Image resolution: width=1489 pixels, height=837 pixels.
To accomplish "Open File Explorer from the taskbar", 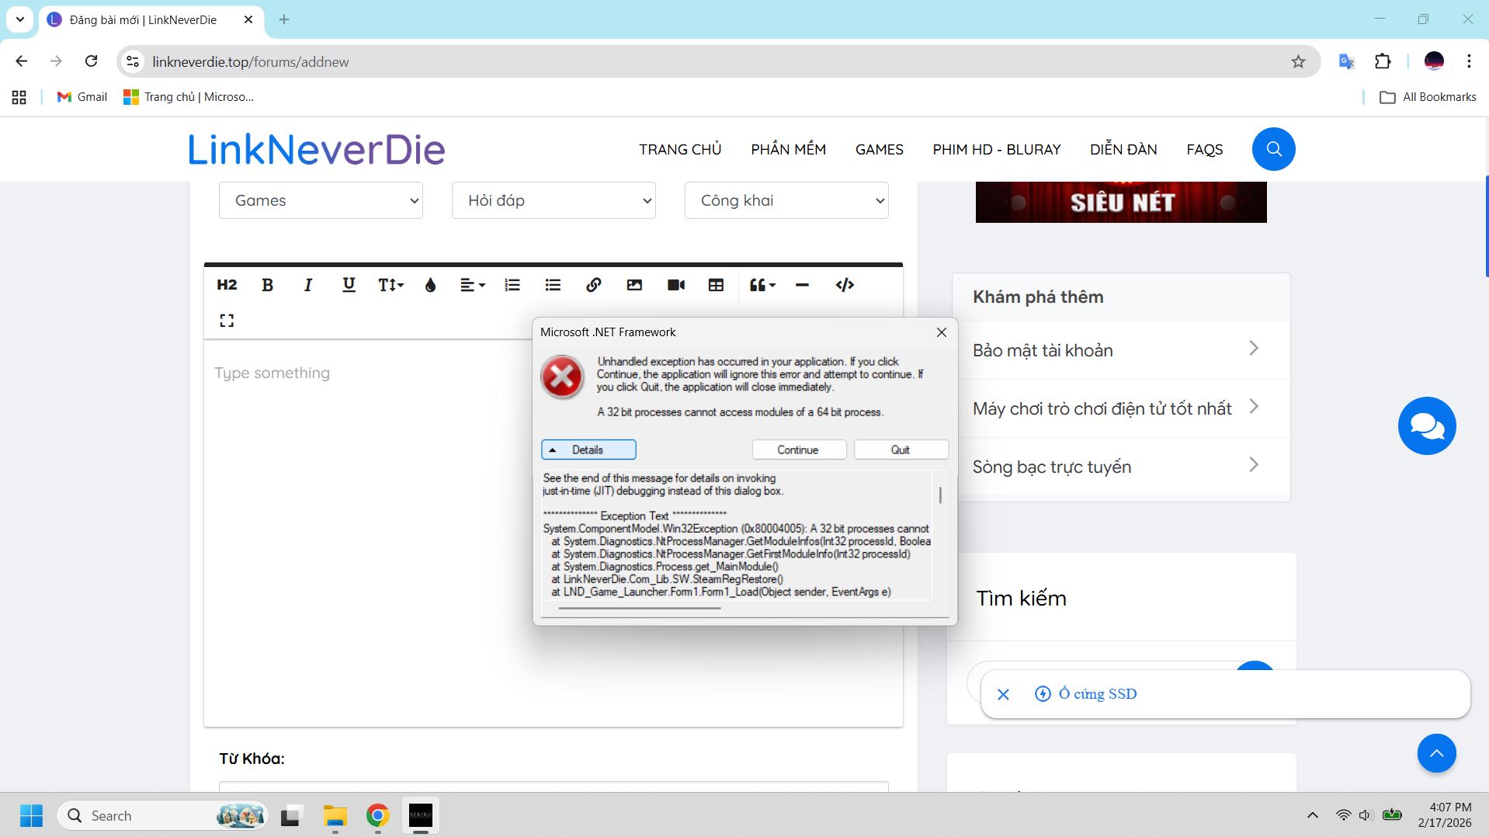I will pyautogui.click(x=335, y=816).
